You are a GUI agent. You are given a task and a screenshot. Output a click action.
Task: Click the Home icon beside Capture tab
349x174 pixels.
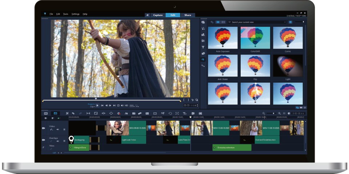(x=147, y=15)
